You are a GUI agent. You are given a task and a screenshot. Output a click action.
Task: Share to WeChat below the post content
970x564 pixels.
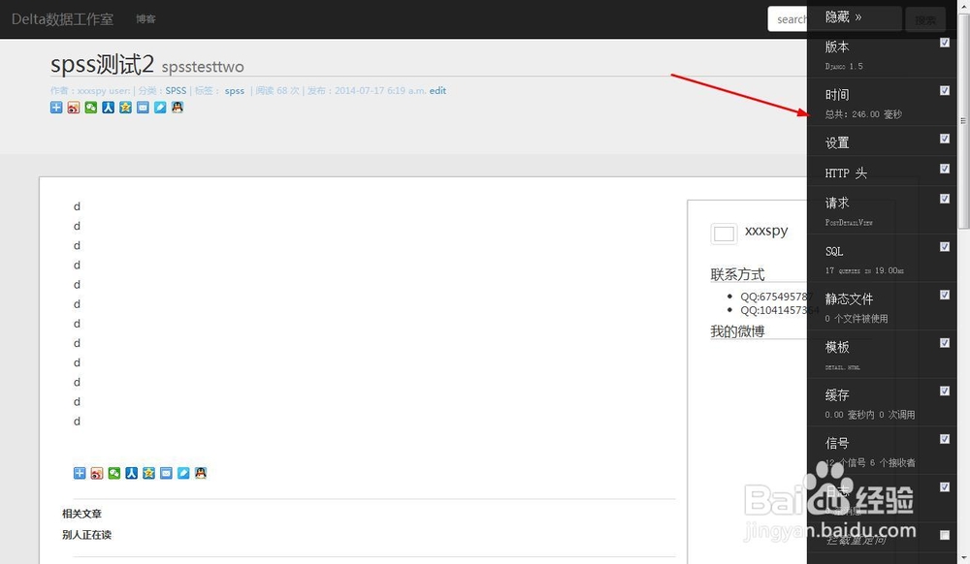coord(113,473)
